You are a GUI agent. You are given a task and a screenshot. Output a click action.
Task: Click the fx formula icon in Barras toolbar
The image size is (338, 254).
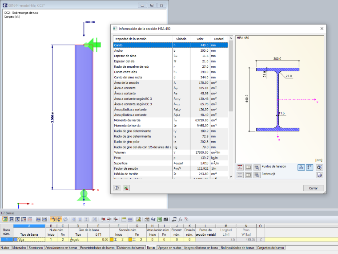[x=180, y=219]
